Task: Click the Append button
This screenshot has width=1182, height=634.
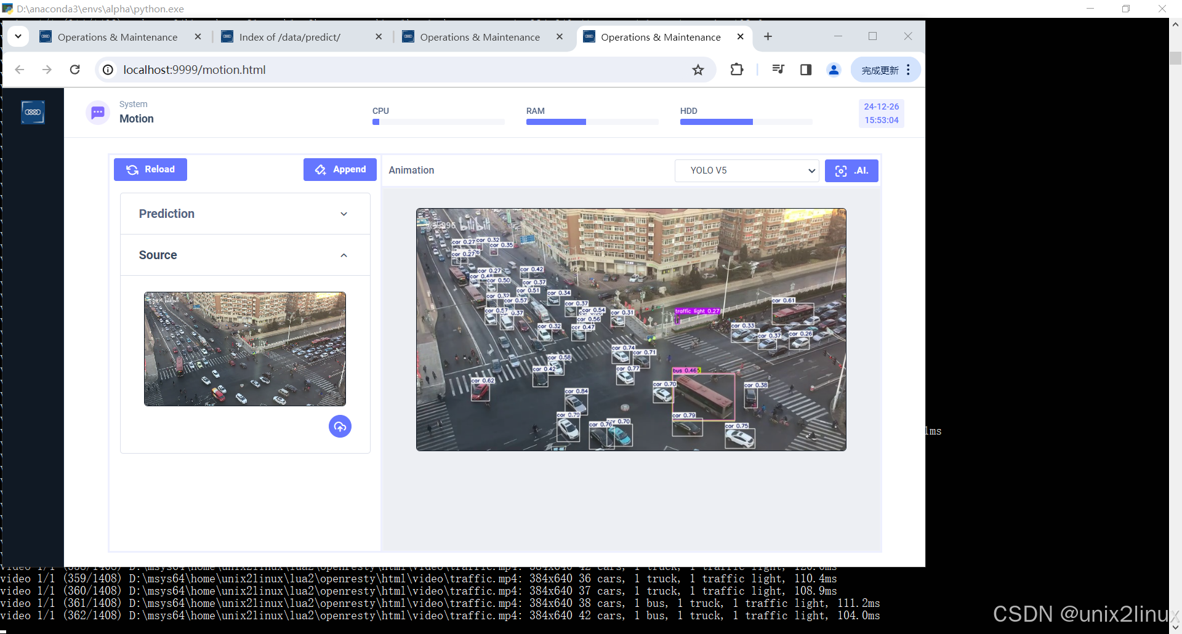Action: 340,169
